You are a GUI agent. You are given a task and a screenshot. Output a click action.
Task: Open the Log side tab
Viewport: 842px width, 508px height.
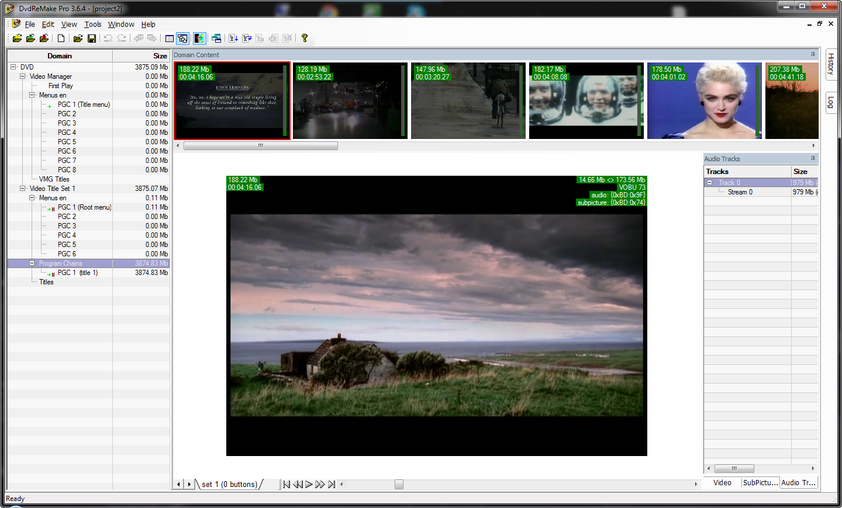click(x=831, y=103)
